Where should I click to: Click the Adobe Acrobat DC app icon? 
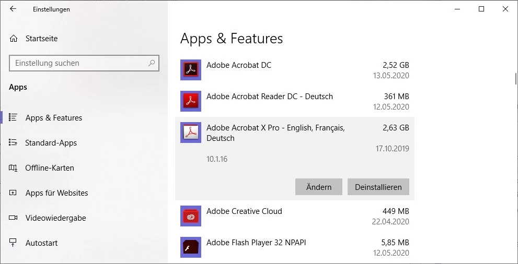point(191,69)
